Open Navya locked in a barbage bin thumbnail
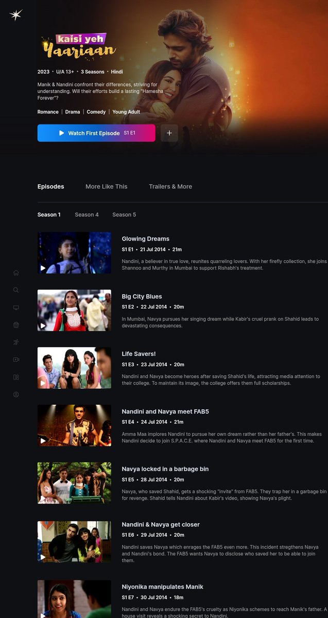 (x=74, y=483)
